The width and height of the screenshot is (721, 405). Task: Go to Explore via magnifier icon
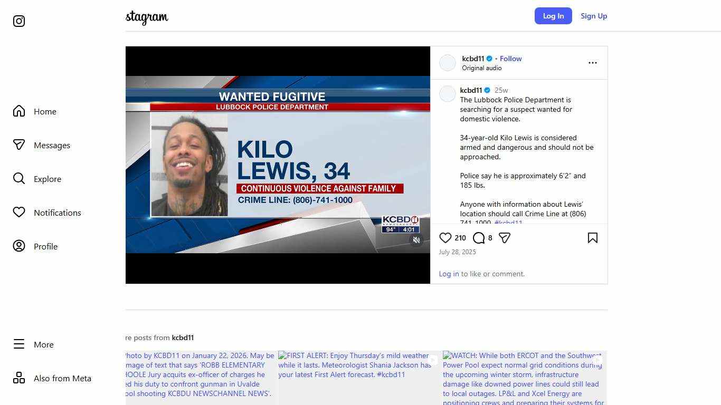(19, 179)
